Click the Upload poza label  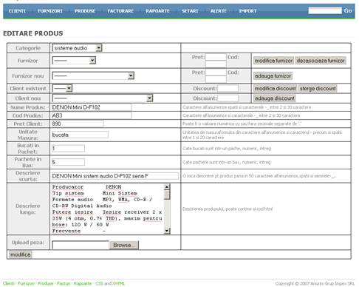click(x=28, y=243)
